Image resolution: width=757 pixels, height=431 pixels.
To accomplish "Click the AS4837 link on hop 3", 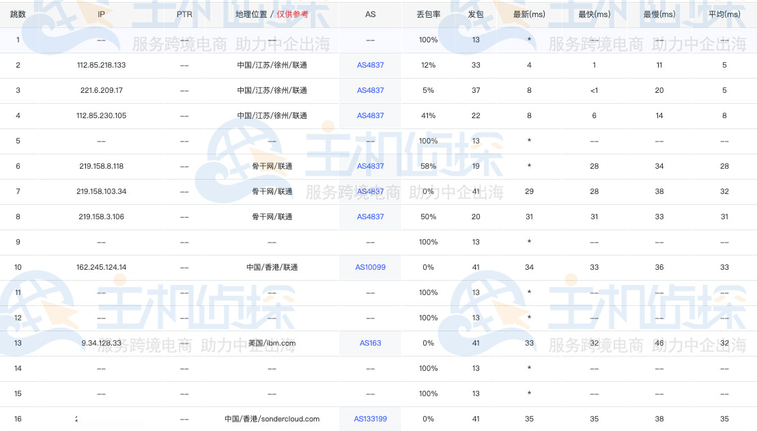I will point(370,90).
